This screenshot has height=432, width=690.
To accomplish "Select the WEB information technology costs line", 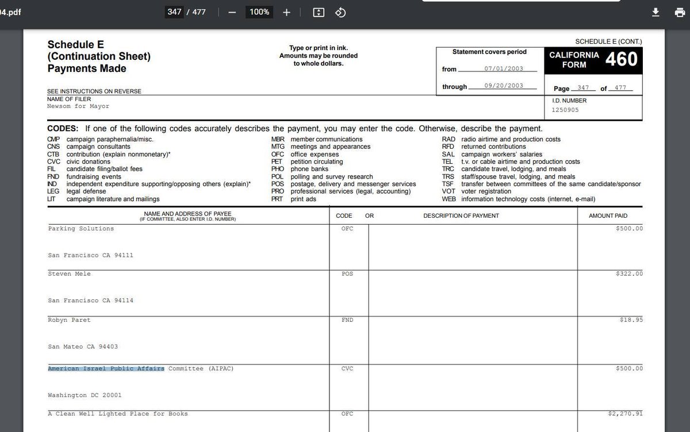I will point(519,199).
